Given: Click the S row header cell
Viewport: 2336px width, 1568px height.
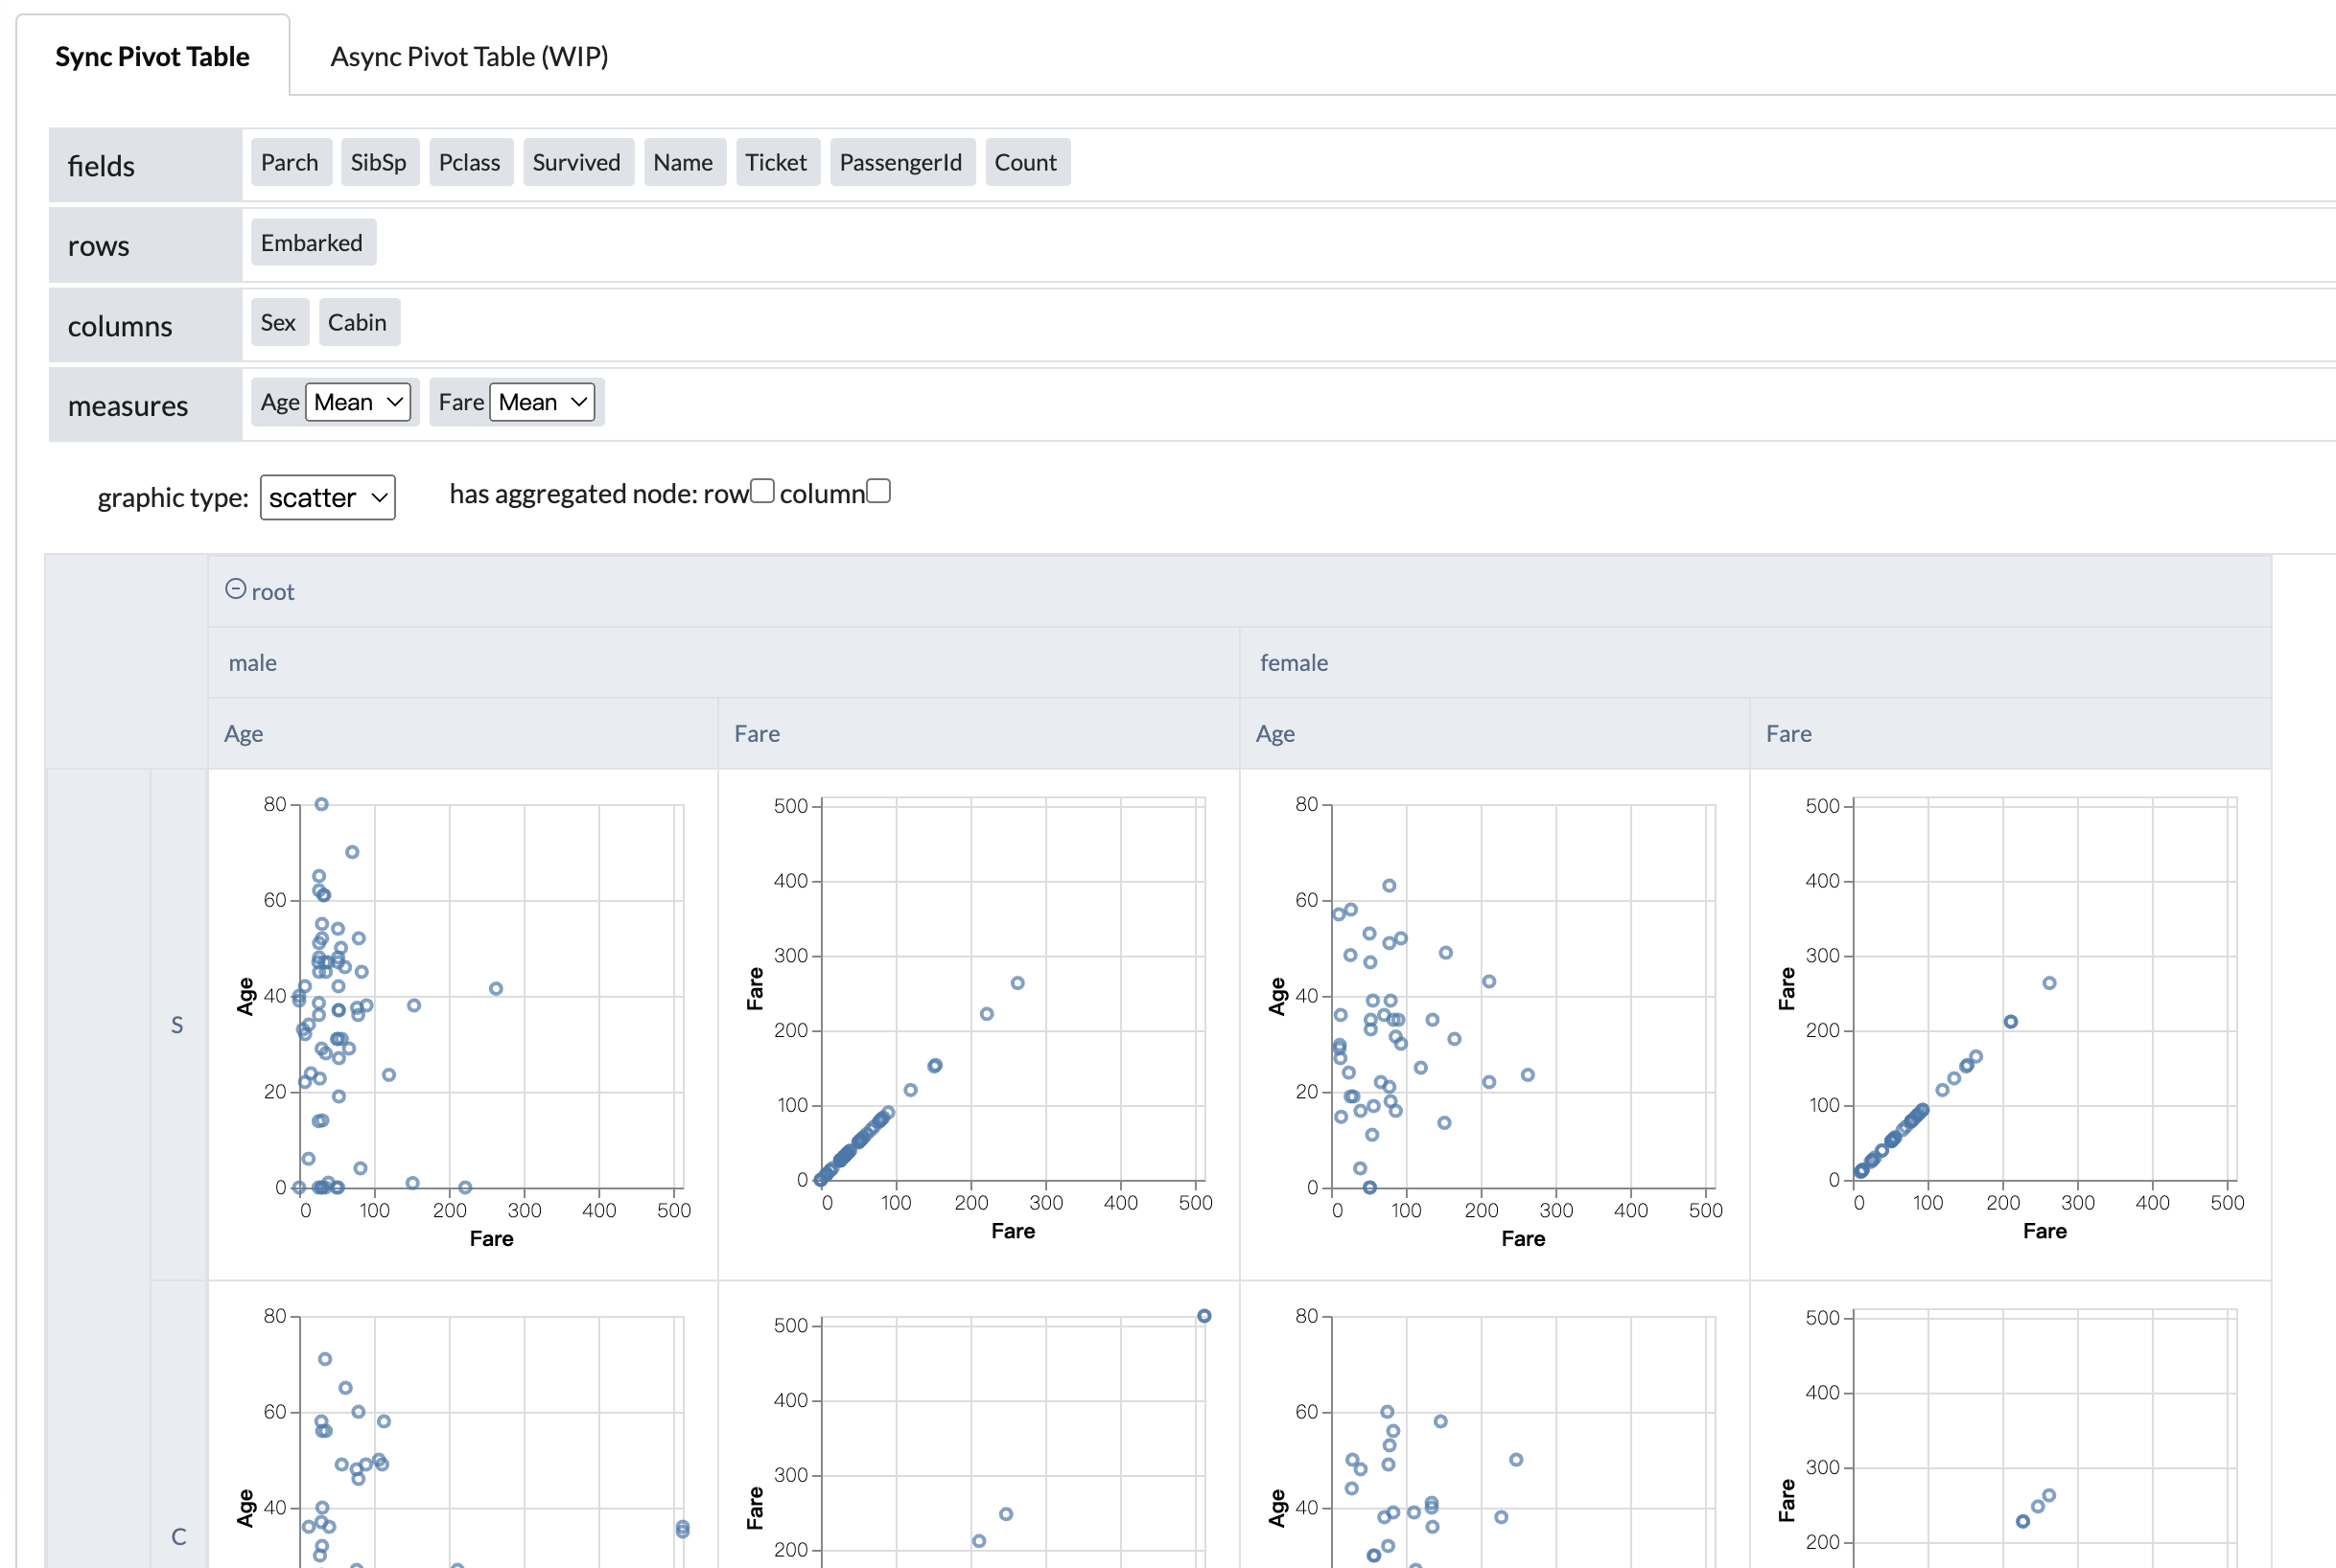Looking at the screenshot, I should 177,1024.
